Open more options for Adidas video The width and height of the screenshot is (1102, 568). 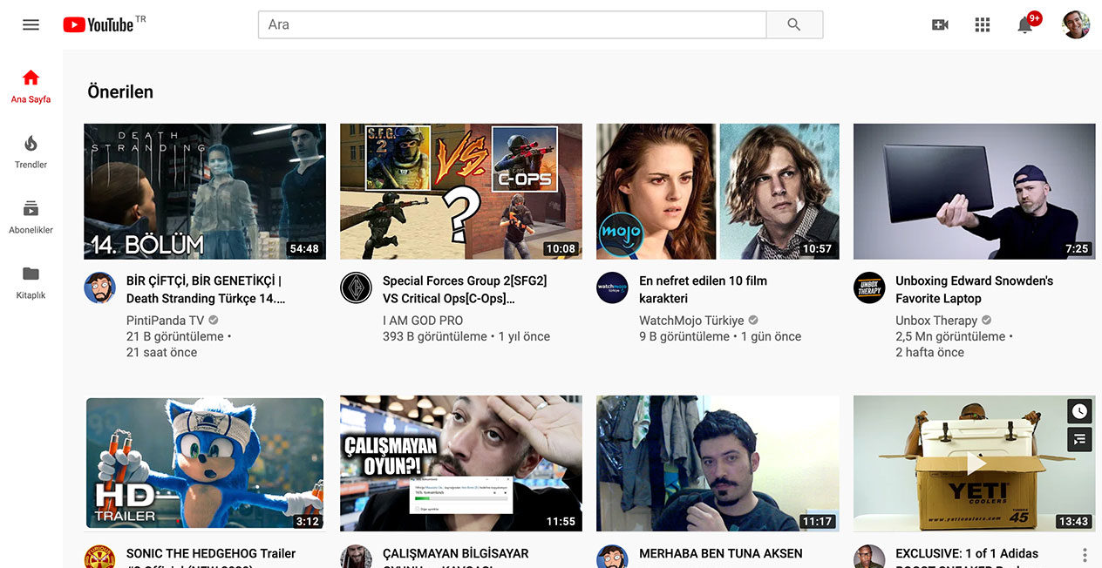pos(1085,555)
